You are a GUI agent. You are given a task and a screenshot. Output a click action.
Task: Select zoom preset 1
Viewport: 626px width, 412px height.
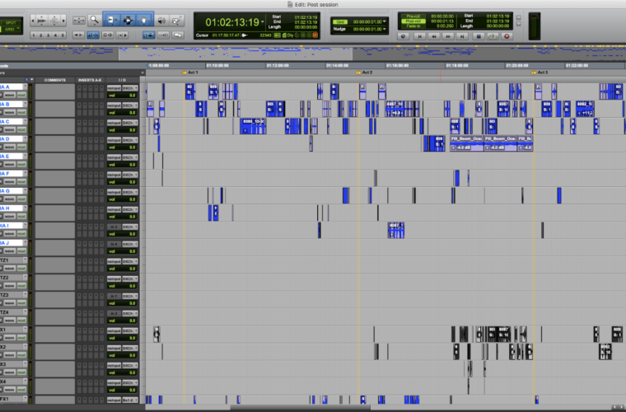(34, 35)
